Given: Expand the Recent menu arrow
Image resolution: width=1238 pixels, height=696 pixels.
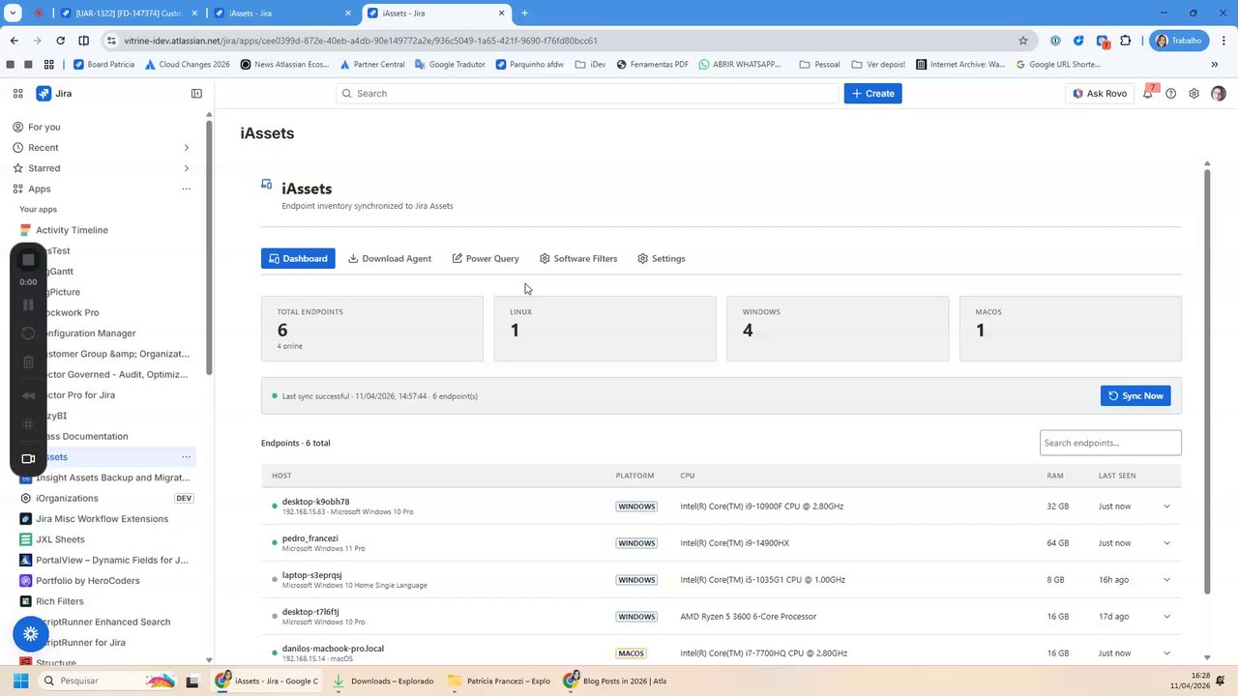Looking at the screenshot, I should [187, 148].
